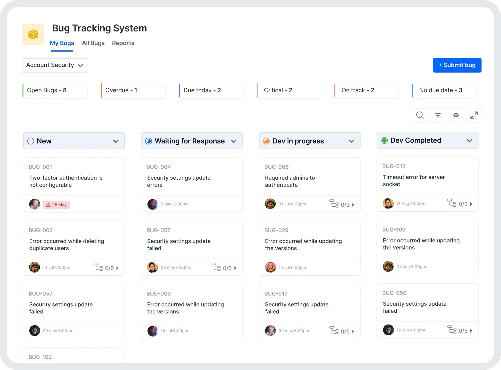
Task: Click the yellow box app logo
Action: (x=33, y=34)
